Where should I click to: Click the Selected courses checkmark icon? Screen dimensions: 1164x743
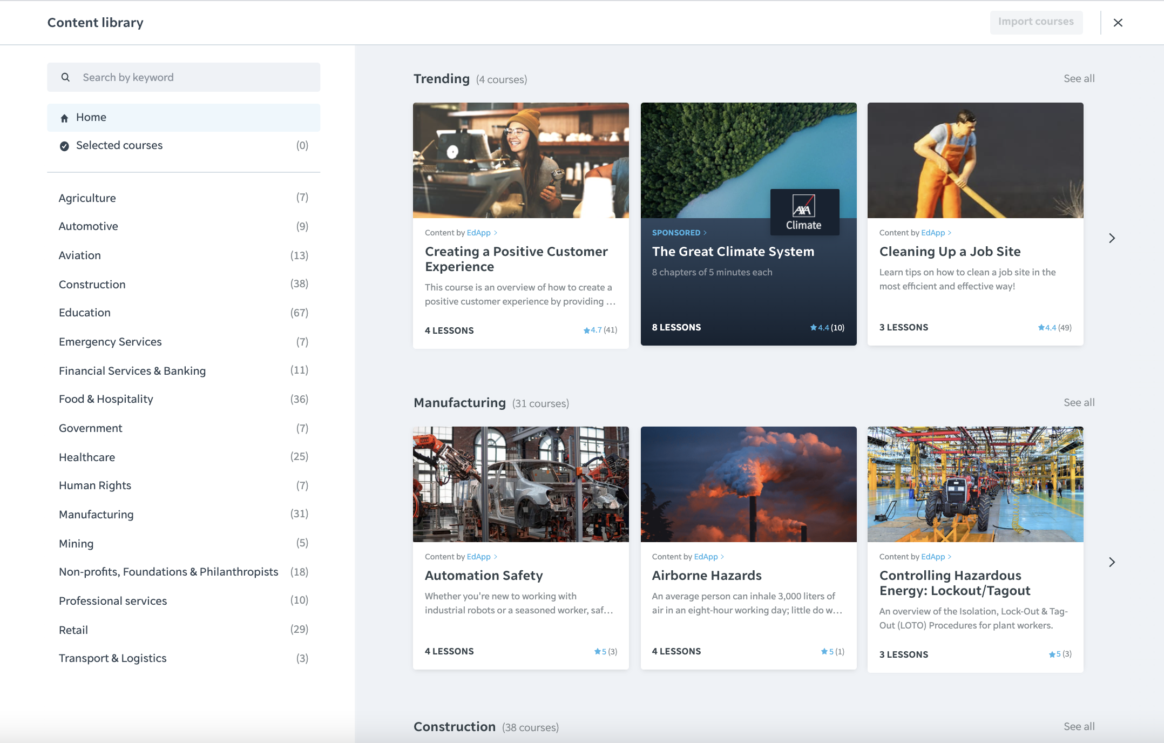click(x=64, y=146)
